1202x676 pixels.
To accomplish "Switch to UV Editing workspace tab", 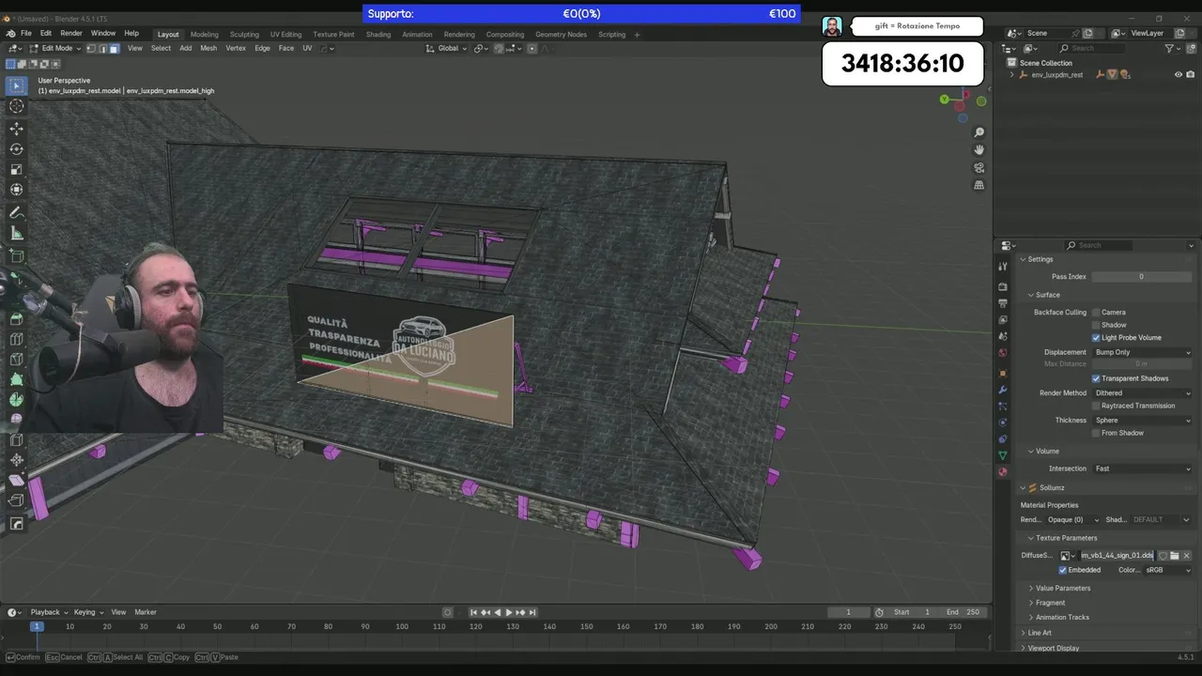I will [285, 35].
